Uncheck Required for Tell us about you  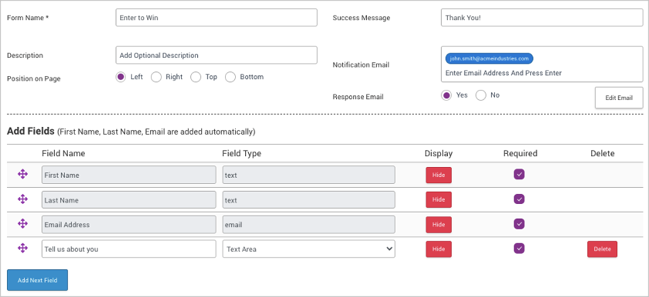tap(519, 249)
